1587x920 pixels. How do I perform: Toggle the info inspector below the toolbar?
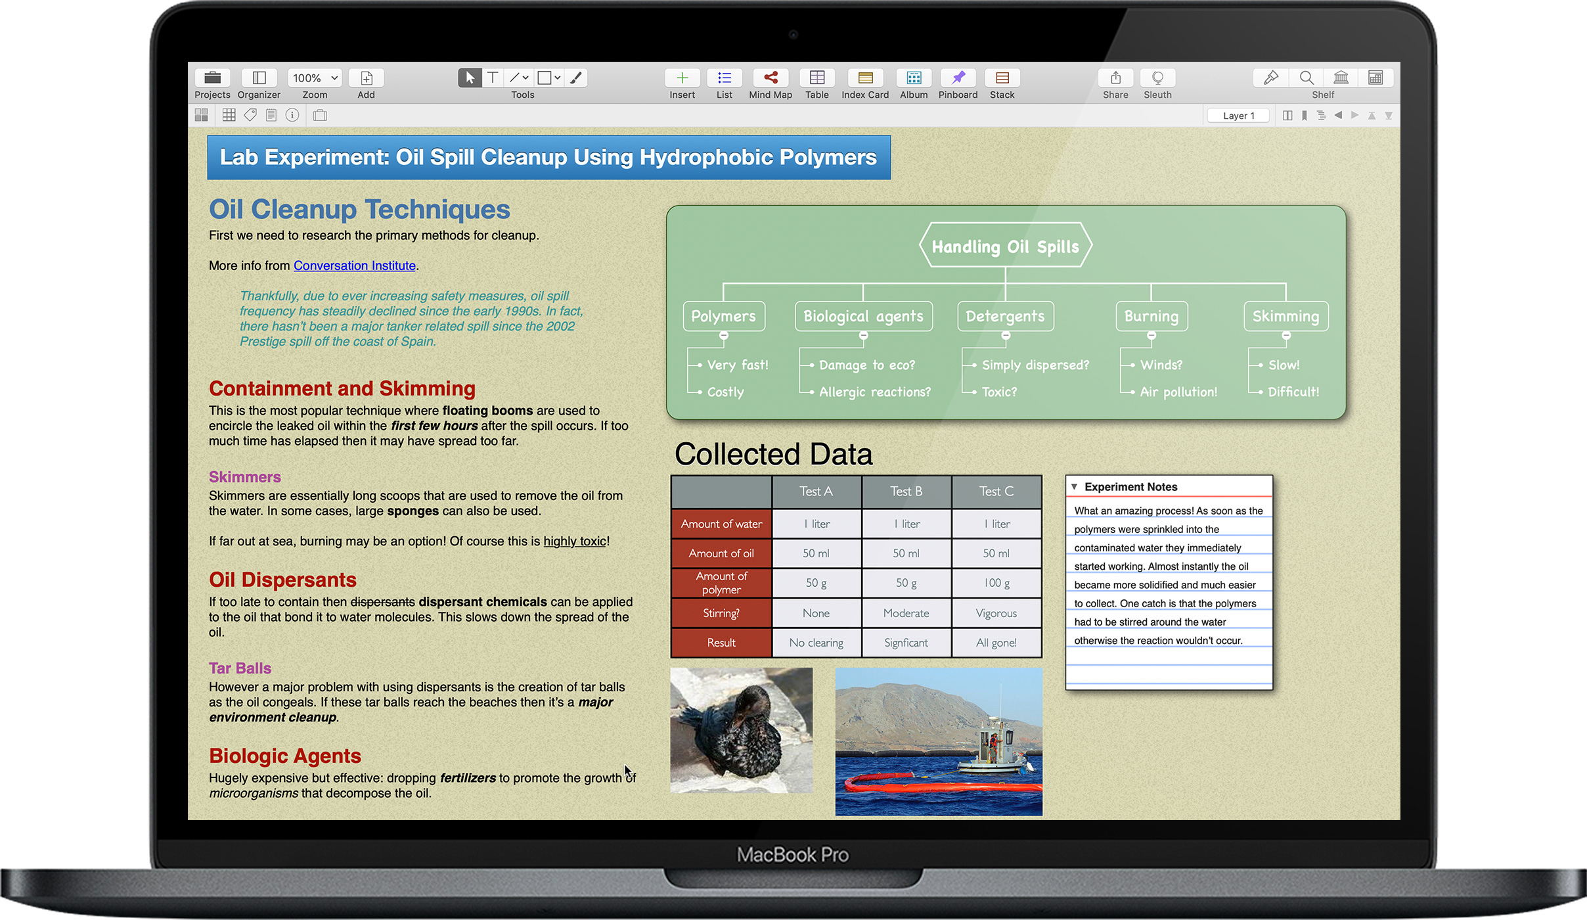(x=292, y=114)
